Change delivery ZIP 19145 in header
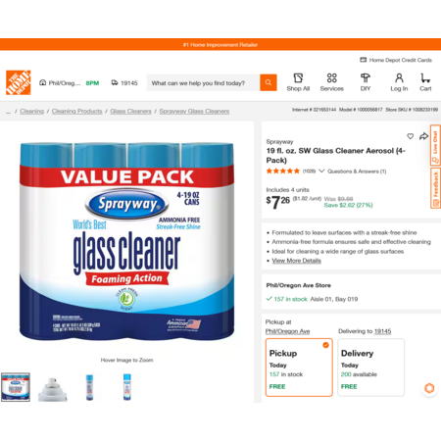 pos(124,83)
